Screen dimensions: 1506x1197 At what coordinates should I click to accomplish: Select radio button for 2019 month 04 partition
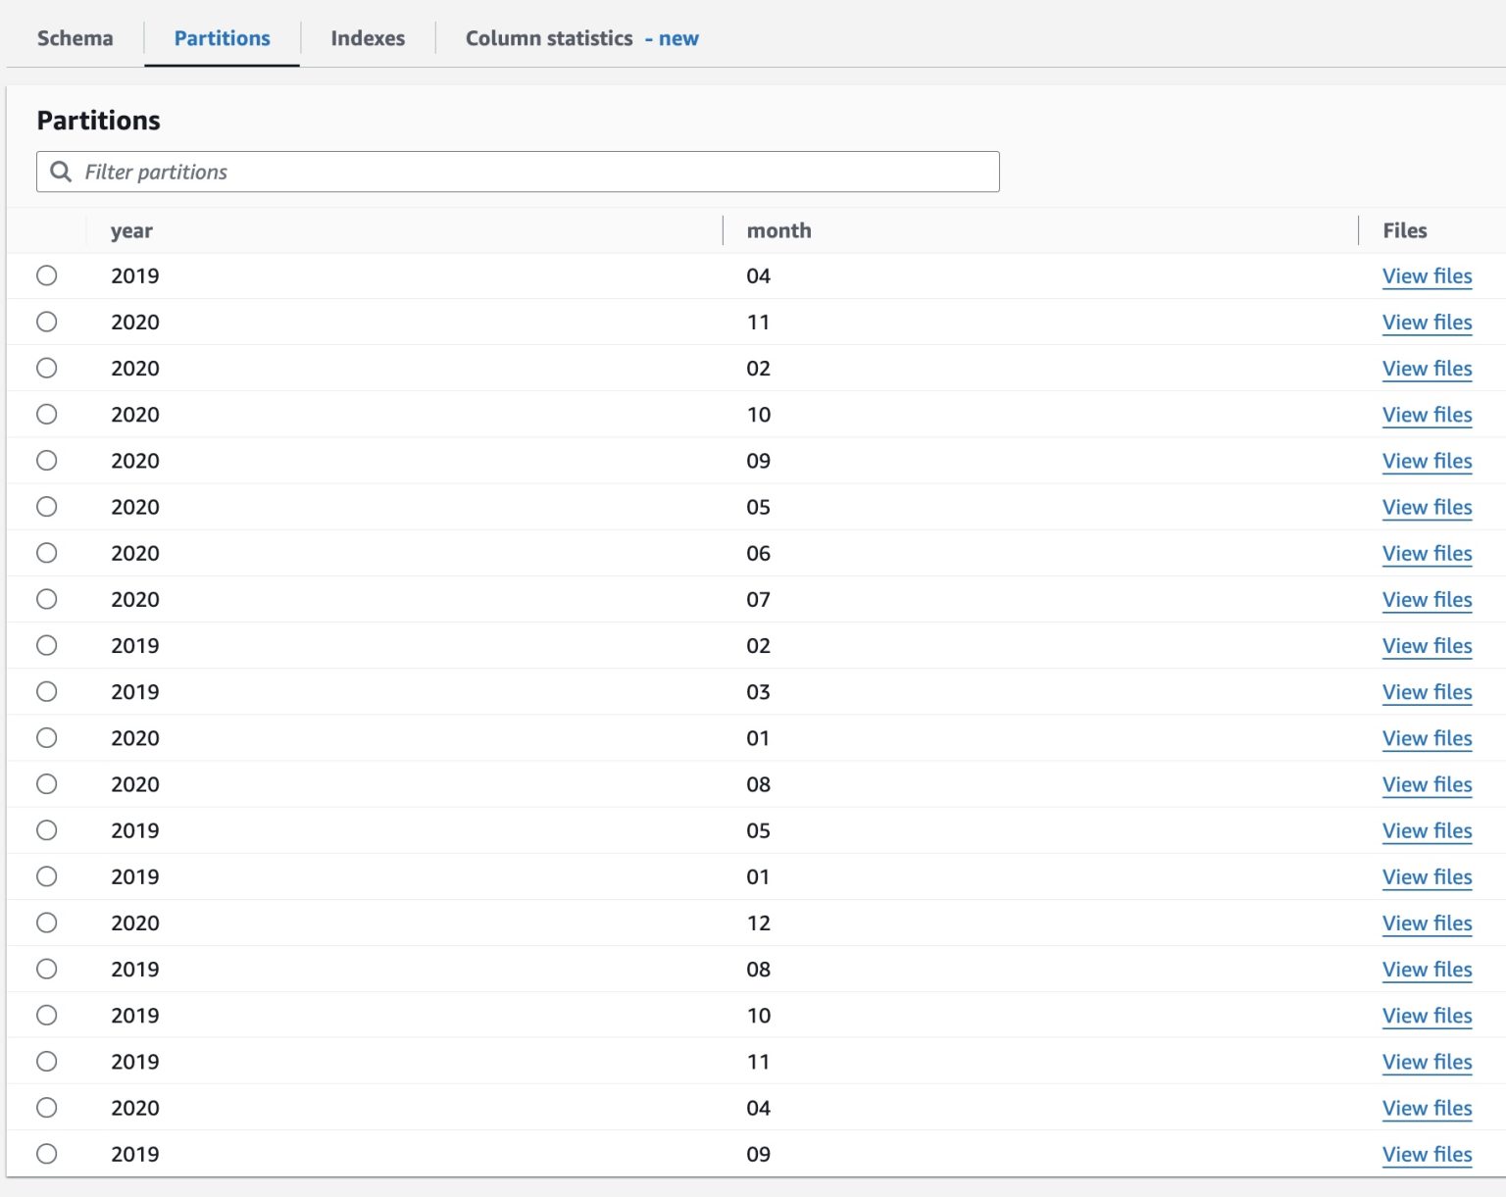[47, 275]
